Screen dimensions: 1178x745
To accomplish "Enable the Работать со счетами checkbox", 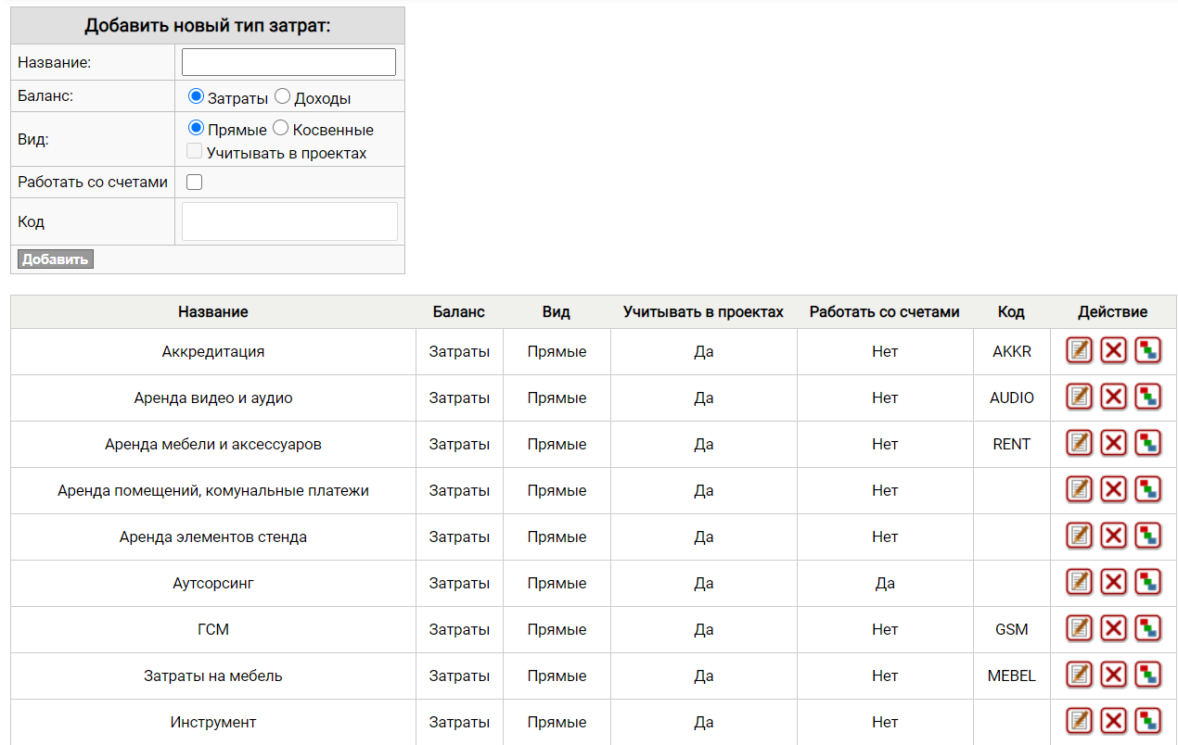I will point(195,183).
